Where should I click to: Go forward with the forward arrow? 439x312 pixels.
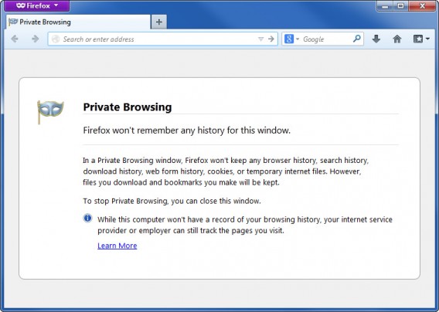[x=36, y=39]
